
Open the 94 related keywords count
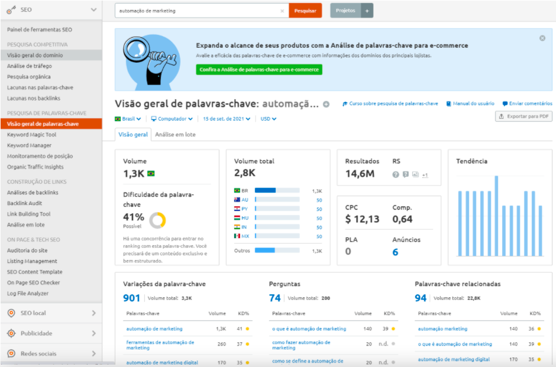click(421, 298)
